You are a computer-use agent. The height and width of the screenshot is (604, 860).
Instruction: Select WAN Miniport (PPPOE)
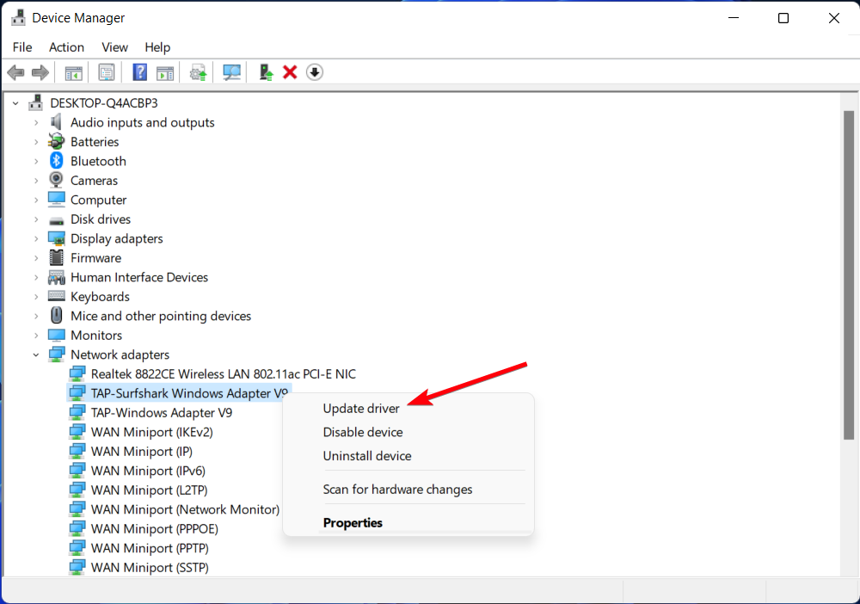point(154,529)
